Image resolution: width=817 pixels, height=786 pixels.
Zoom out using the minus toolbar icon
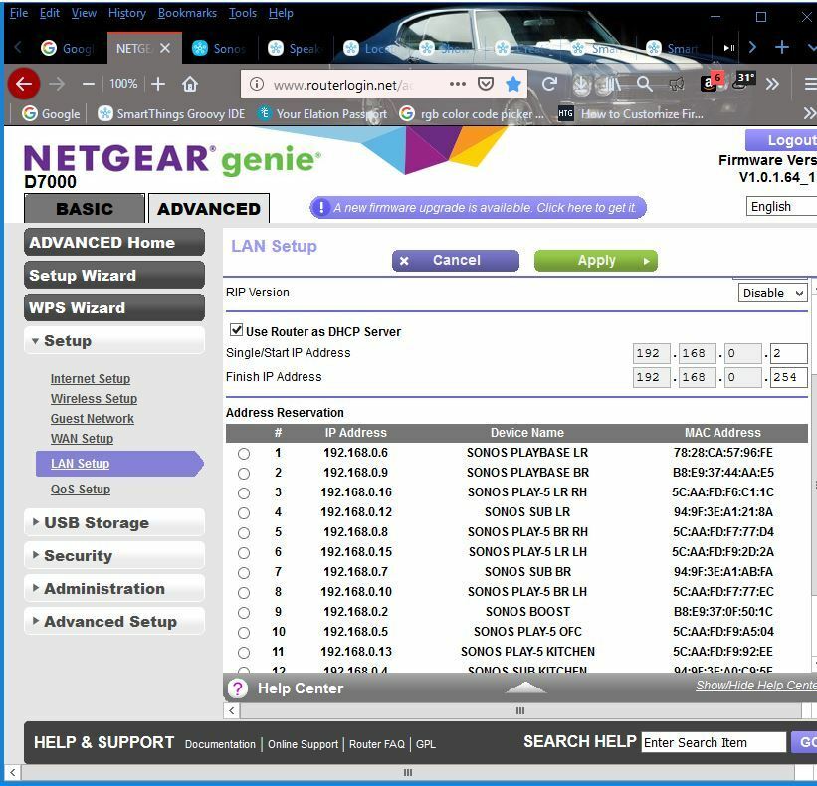point(89,84)
